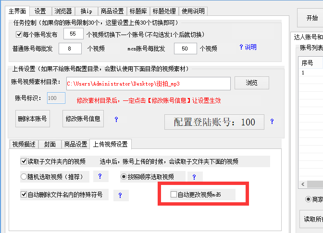Uncheck 读取子文件夹内的视频 checkbox

click(24, 161)
